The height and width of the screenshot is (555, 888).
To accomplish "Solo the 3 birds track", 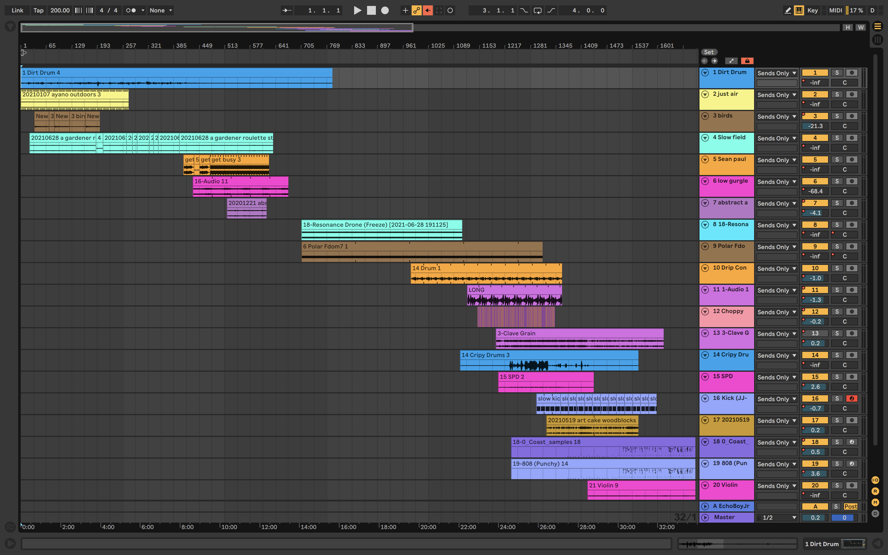I will 836,116.
